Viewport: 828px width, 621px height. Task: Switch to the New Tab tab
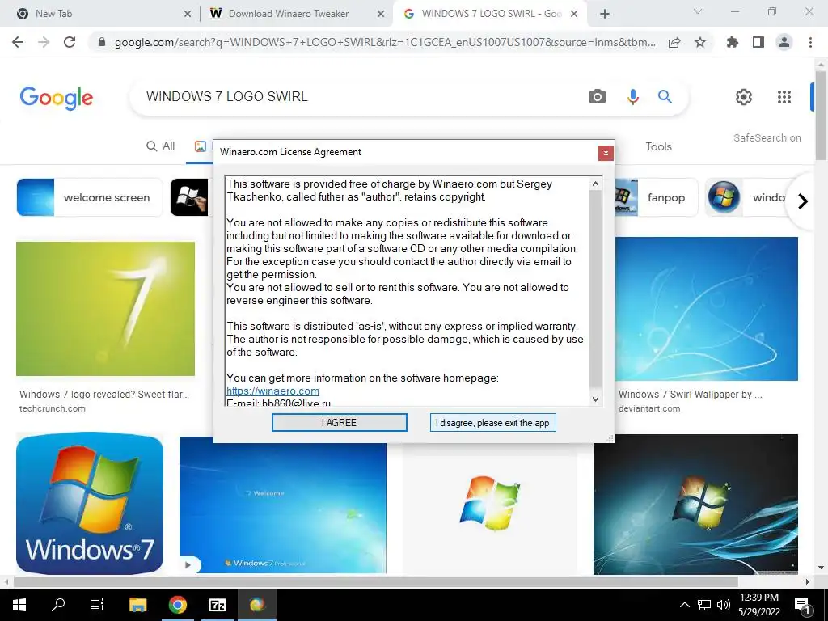tap(100, 14)
